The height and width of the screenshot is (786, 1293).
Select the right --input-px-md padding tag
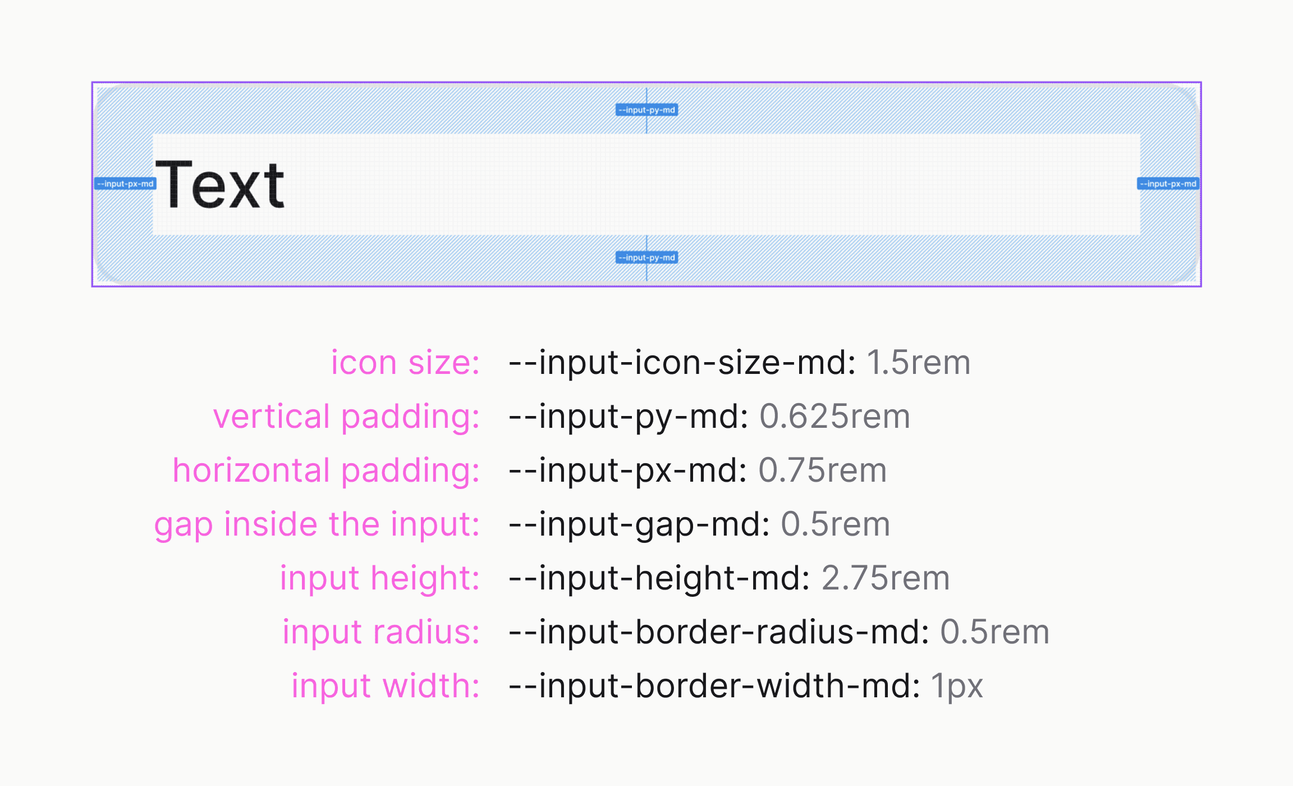tap(1168, 184)
